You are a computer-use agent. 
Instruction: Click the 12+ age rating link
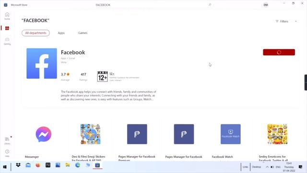point(112,74)
